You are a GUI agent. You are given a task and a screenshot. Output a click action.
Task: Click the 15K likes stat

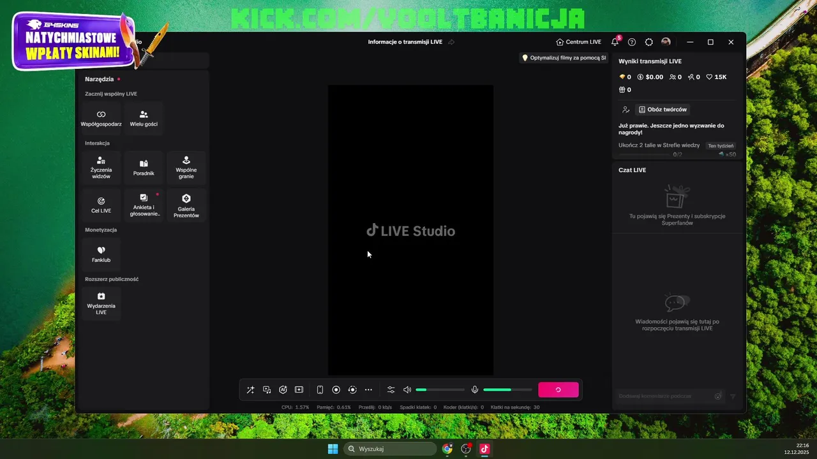(716, 77)
